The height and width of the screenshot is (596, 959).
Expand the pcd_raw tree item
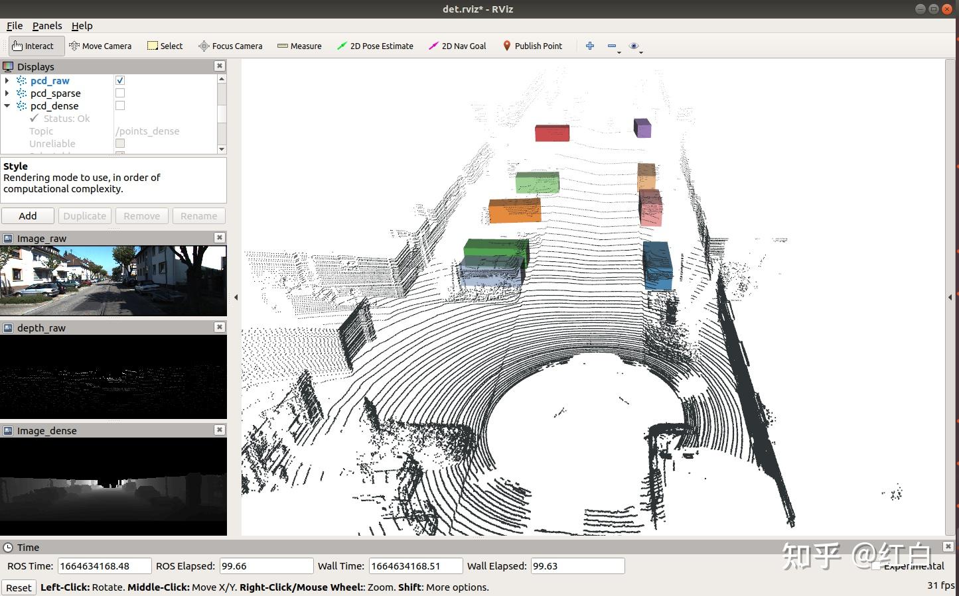click(x=7, y=80)
